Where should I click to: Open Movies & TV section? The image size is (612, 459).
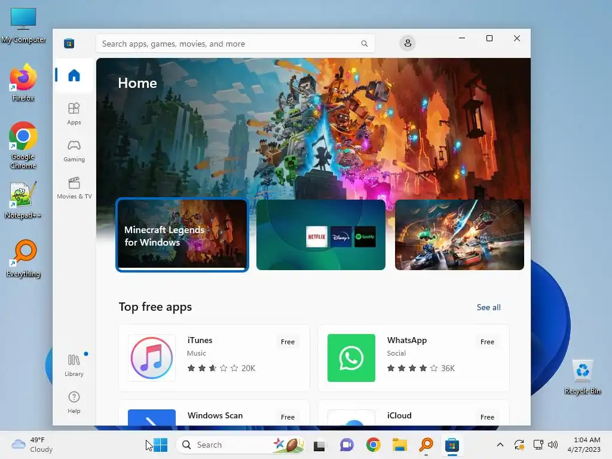(74, 188)
